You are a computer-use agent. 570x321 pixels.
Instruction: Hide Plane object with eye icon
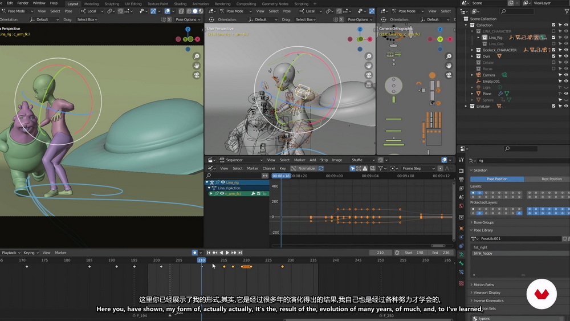pyautogui.click(x=566, y=94)
